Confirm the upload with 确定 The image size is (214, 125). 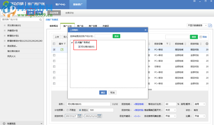coord(103,93)
